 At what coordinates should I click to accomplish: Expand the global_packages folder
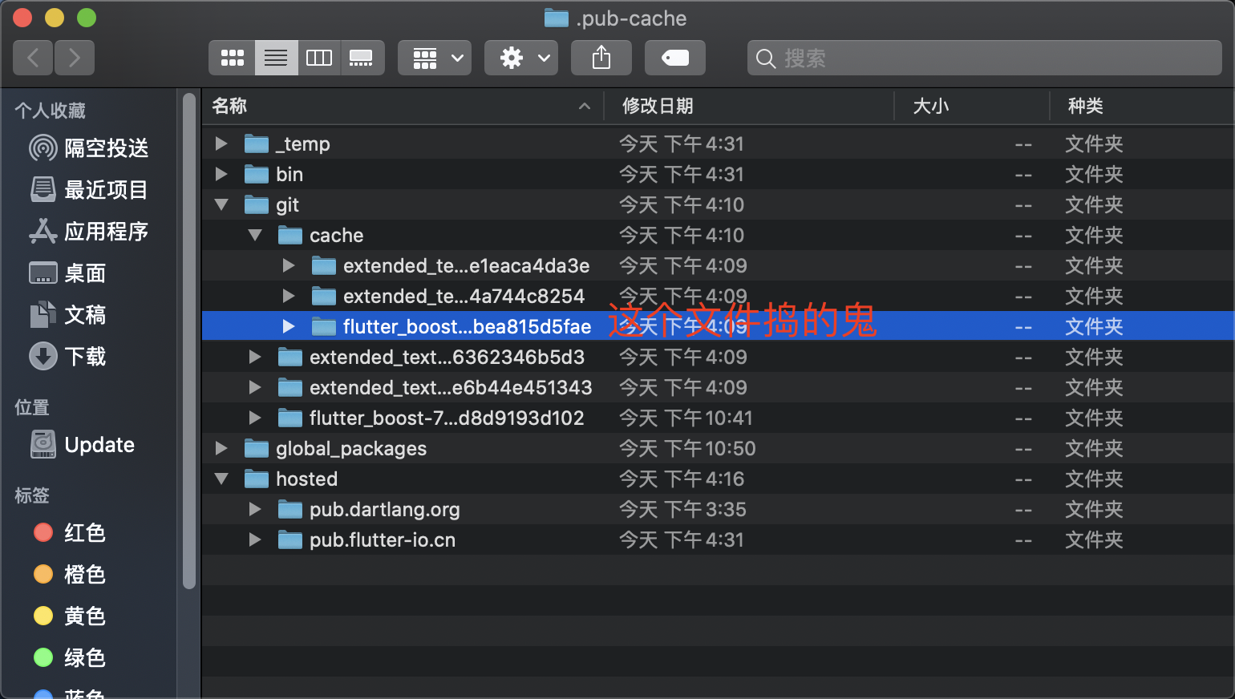(221, 449)
